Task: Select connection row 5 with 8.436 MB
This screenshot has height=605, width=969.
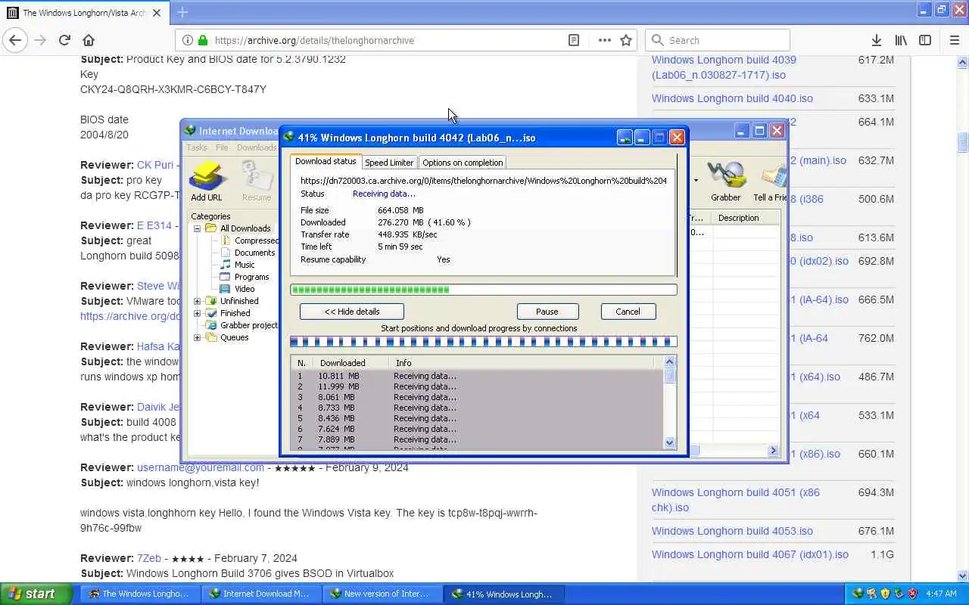Action: [x=477, y=418]
